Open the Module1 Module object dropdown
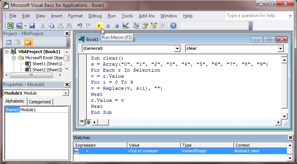 point(66,93)
